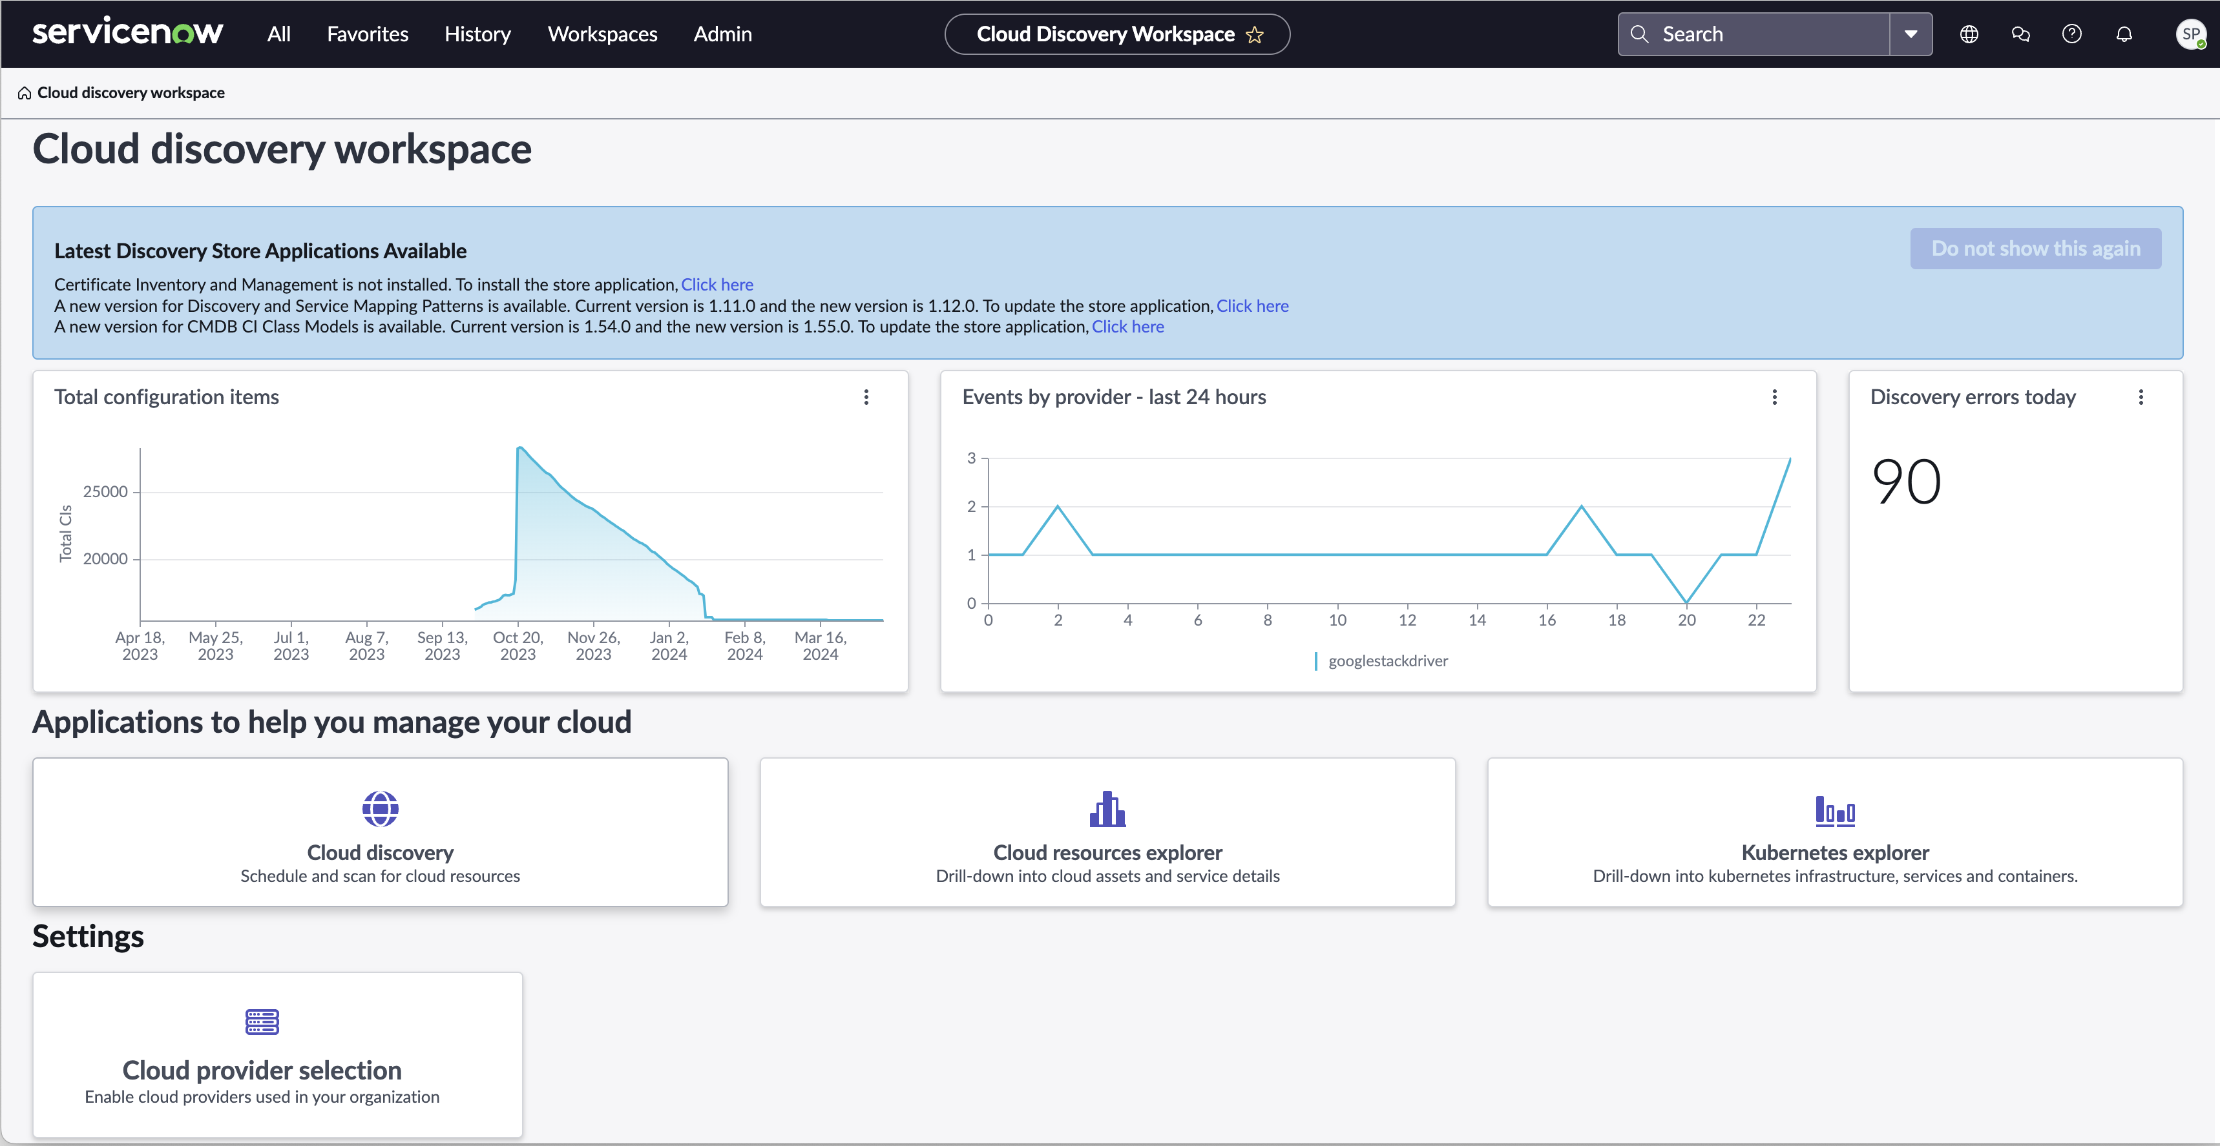The height and width of the screenshot is (1146, 2220).
Task: Open the Workspaces menu
Action: tap(602, 34)
